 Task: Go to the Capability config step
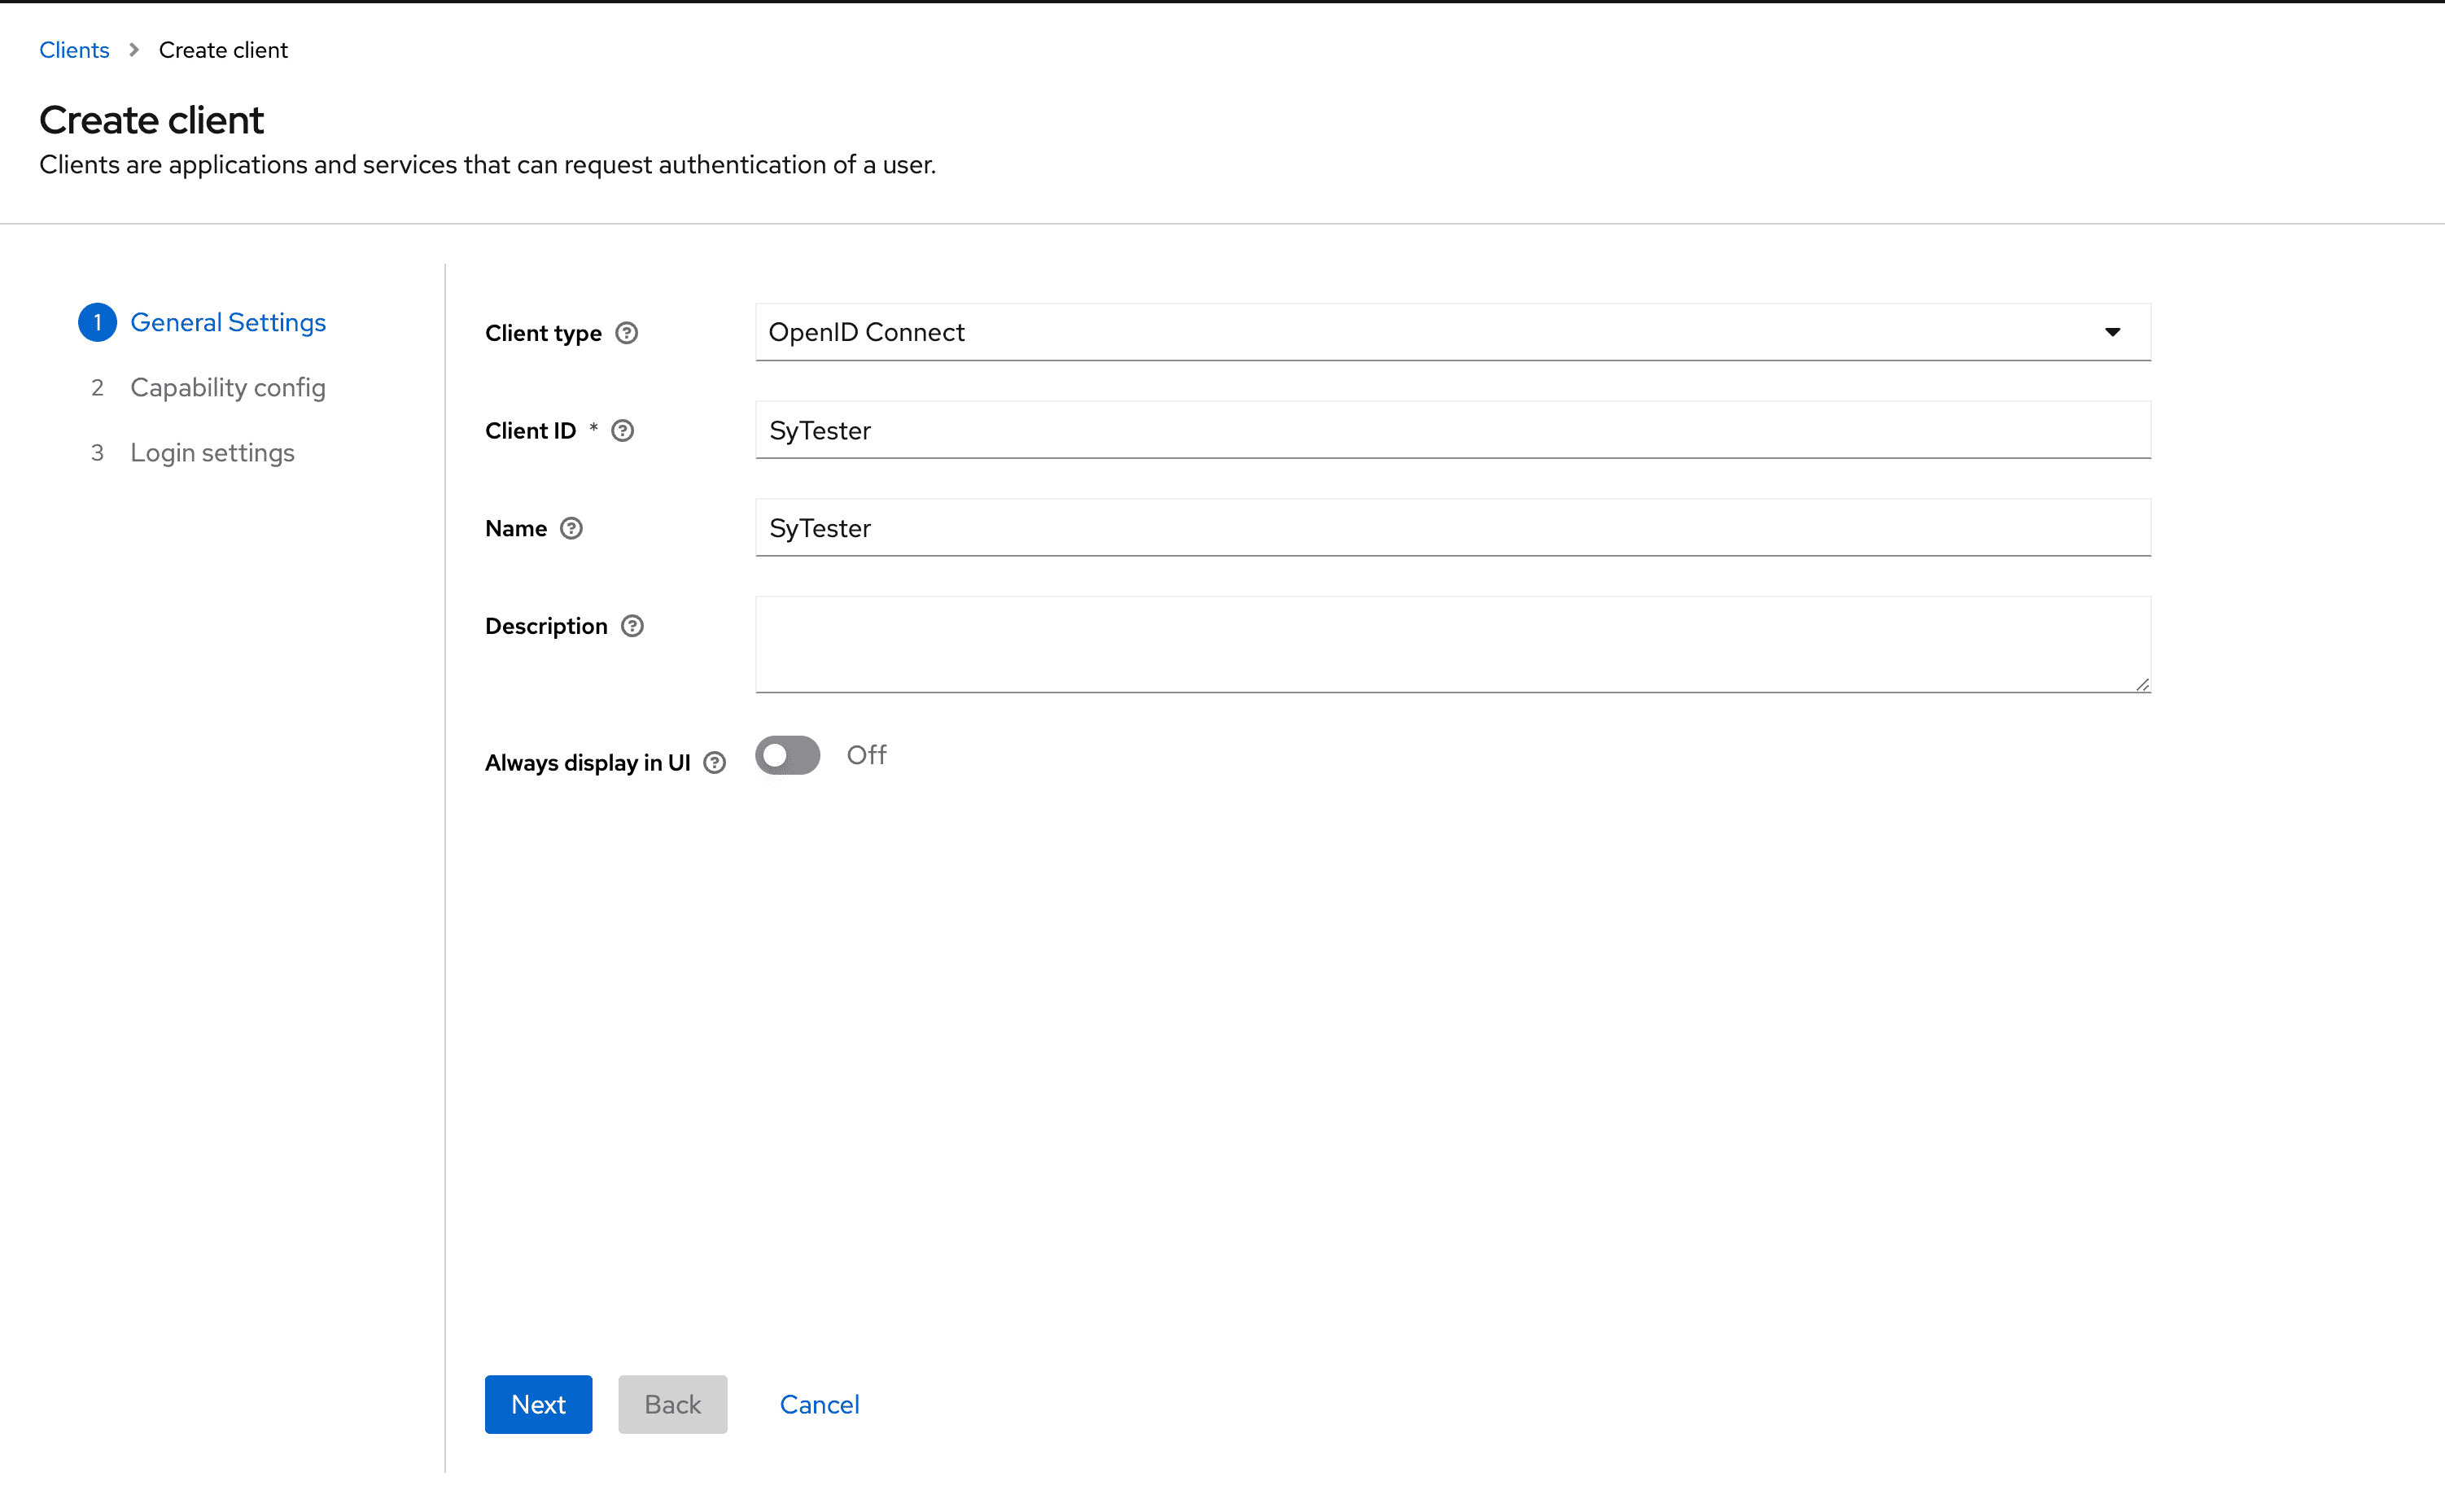227,387
